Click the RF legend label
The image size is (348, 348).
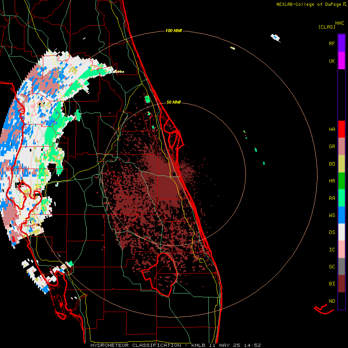(332, 43)
